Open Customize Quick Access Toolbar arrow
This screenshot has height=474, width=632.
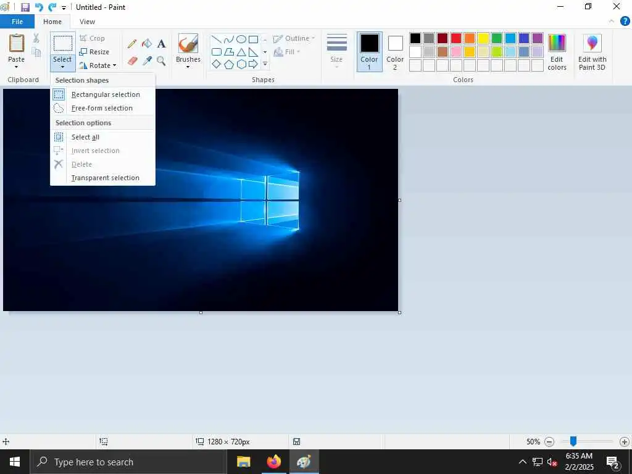coord(64,7)
